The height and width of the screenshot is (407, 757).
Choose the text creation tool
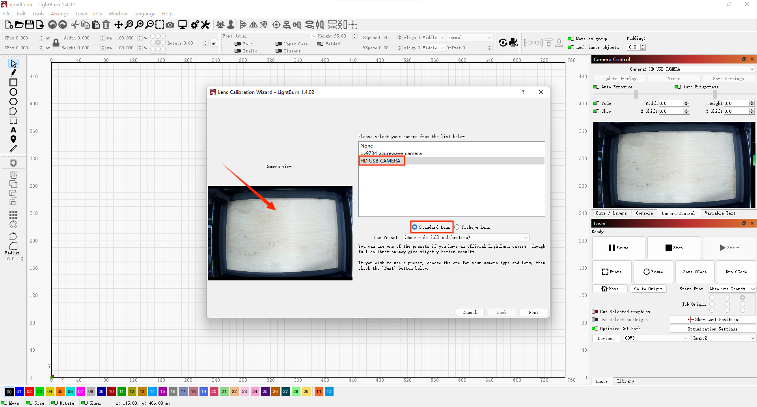[x=13, y=130]
